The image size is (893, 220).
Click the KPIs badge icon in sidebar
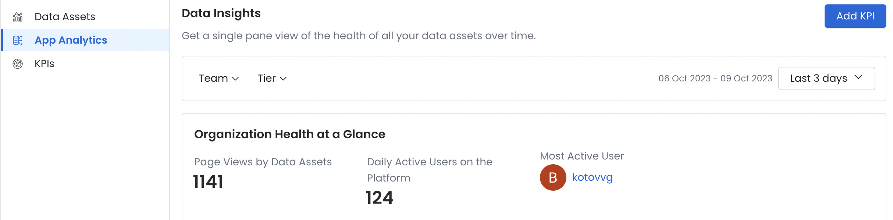(17, 63)
